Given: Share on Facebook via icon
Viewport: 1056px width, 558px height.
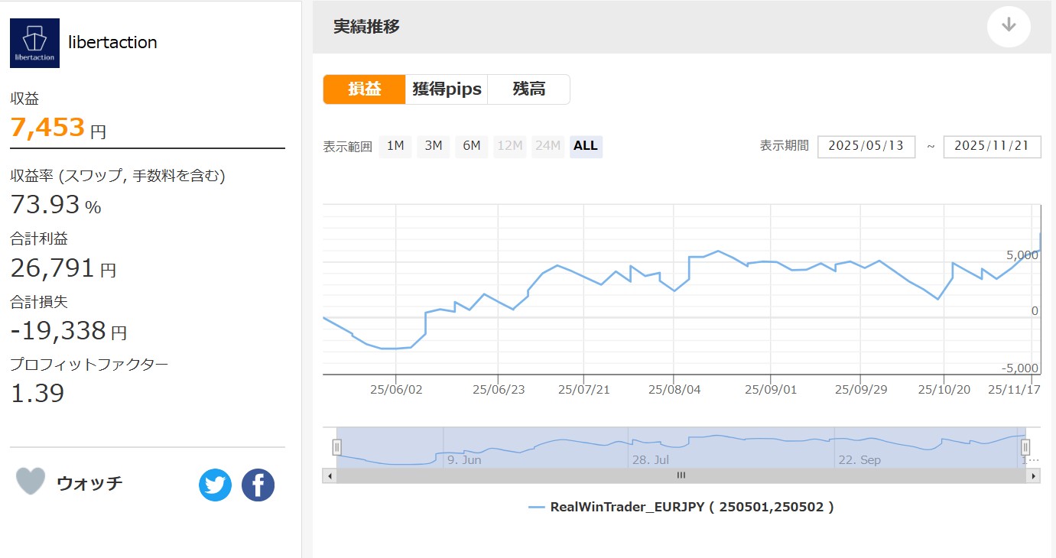Looking at the screenshot, I should point(258,485).
